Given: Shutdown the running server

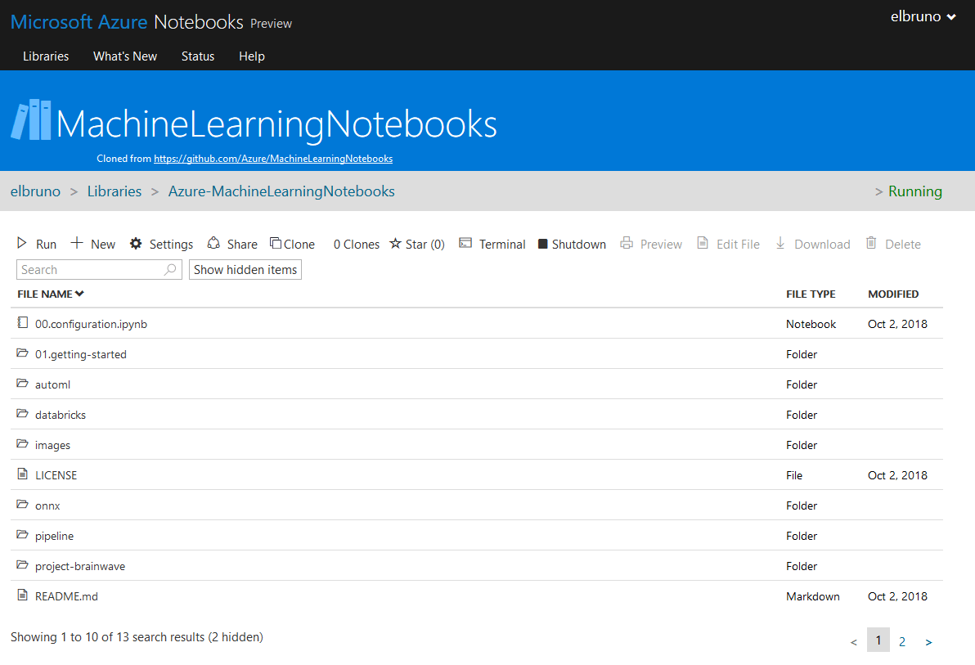Looking at the screenshot, I should [x=572, y=243].
